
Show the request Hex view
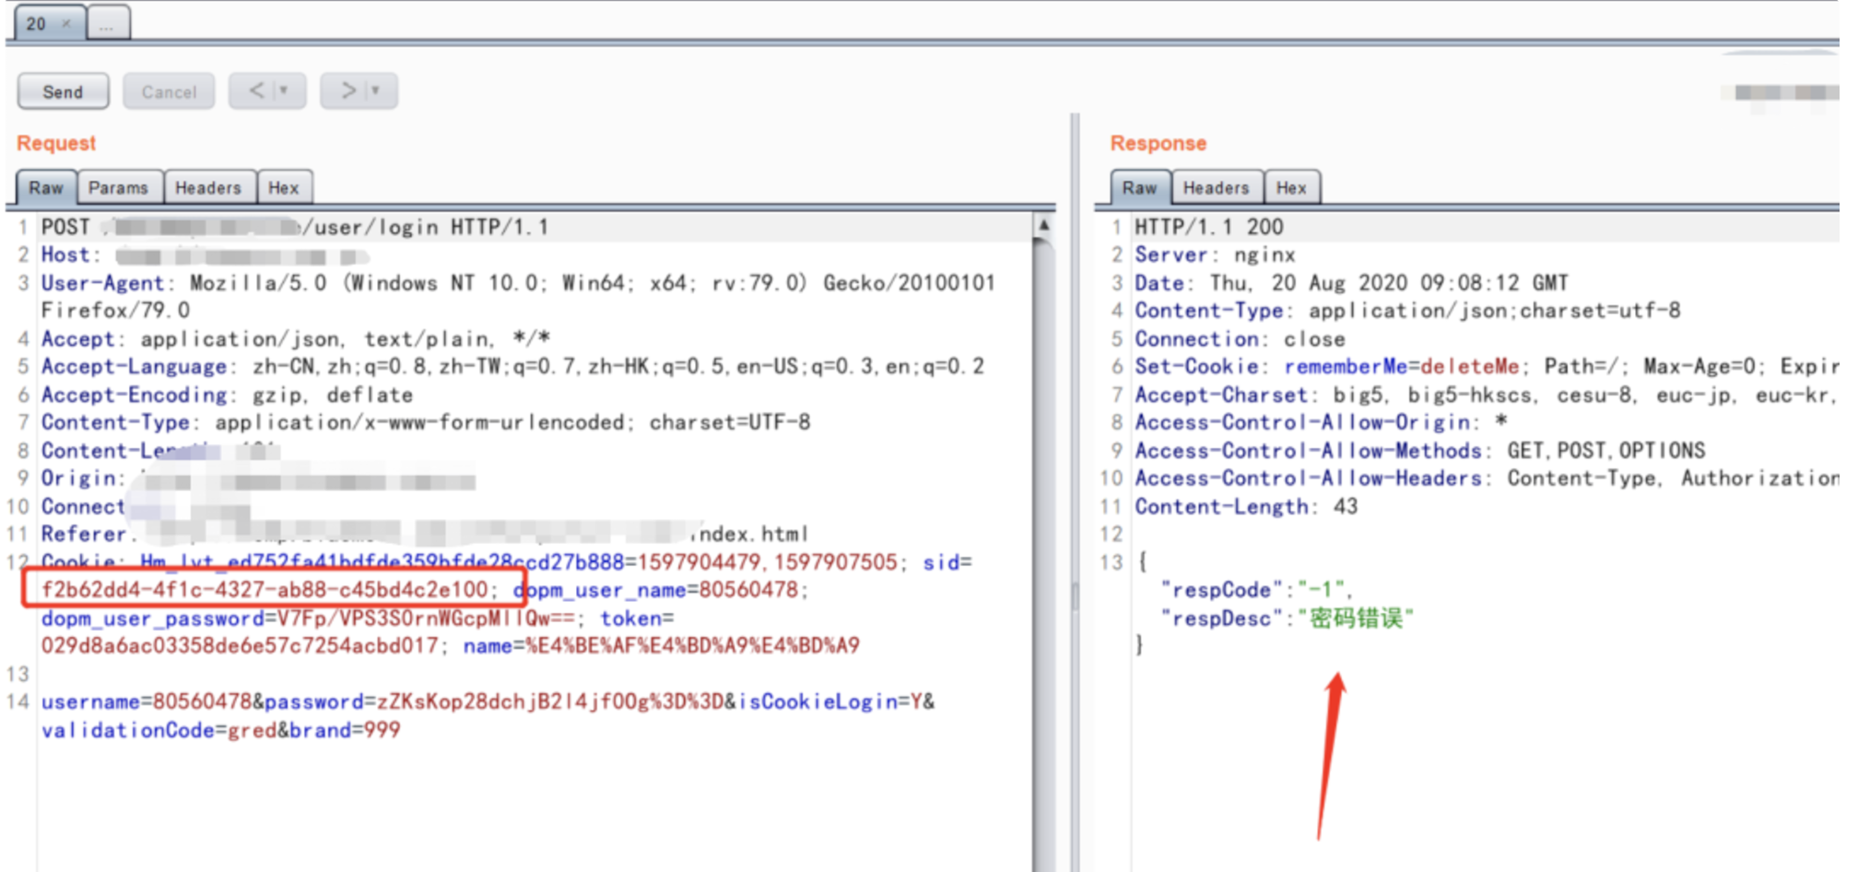point(283,188)
